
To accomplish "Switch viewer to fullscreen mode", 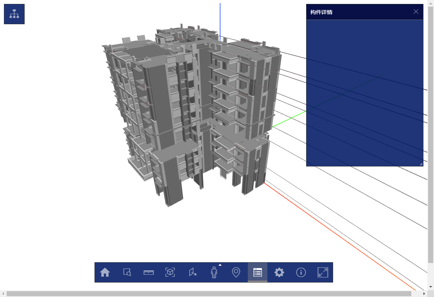I will coord(323,272).
